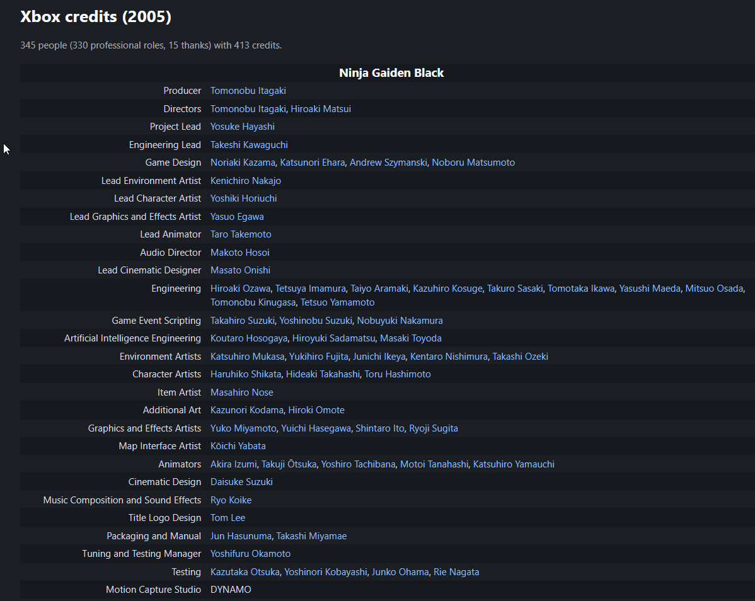Open Masato Onishi's profile

pyautogui.click(x=240, y=270)
